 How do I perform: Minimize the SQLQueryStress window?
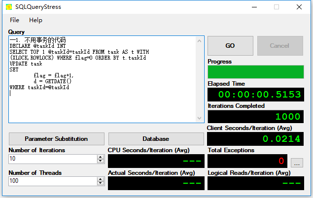(x=254, y=7)
